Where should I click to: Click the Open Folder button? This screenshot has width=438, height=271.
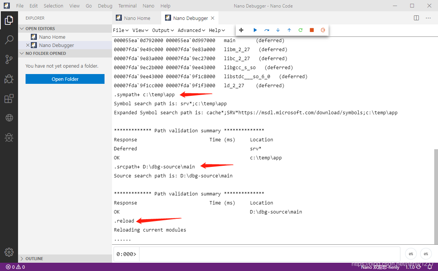tap(65, 79)
